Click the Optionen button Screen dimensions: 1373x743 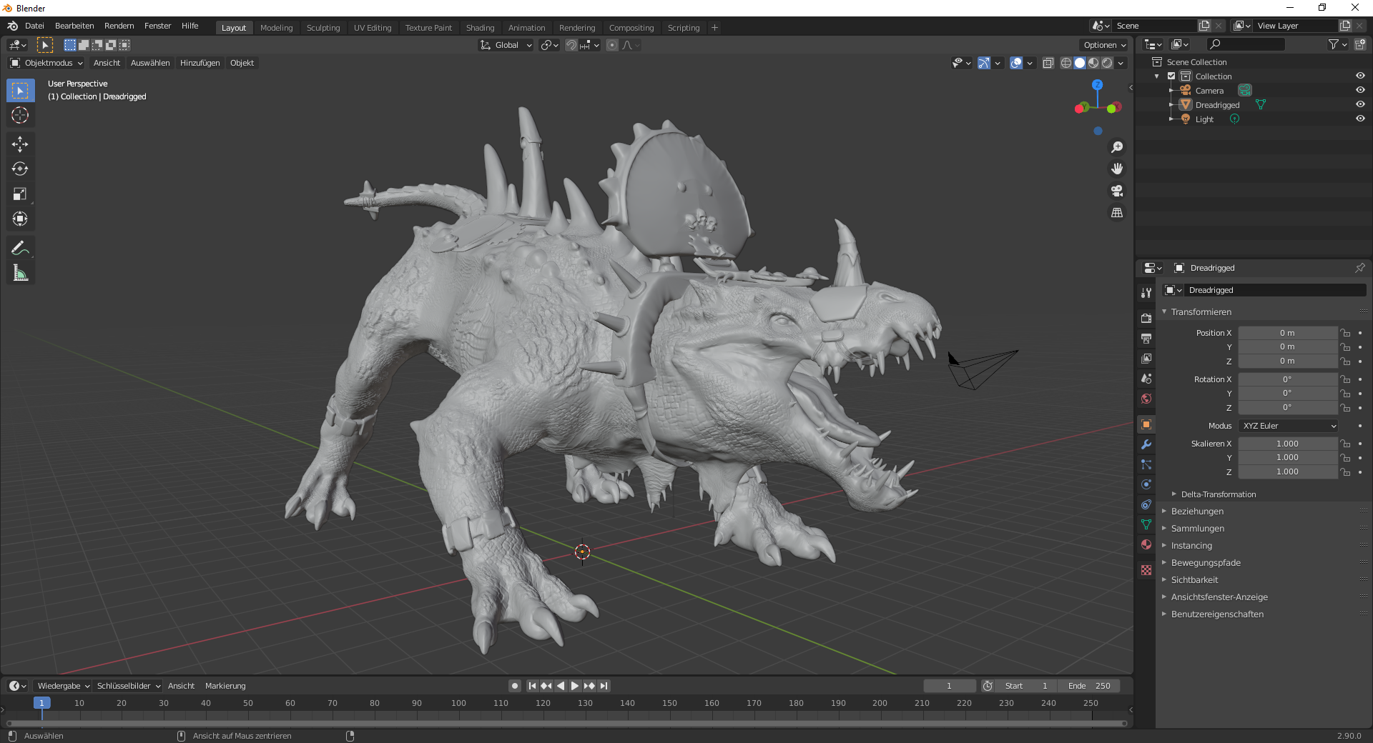[x=1104, y=45]
